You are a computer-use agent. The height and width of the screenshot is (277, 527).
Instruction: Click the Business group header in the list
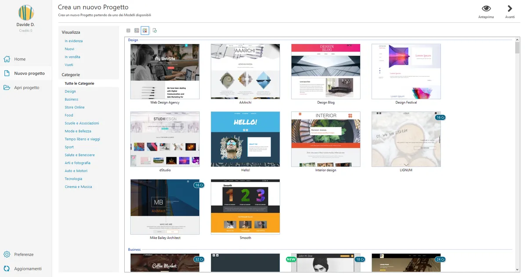(x=134, y=249)
